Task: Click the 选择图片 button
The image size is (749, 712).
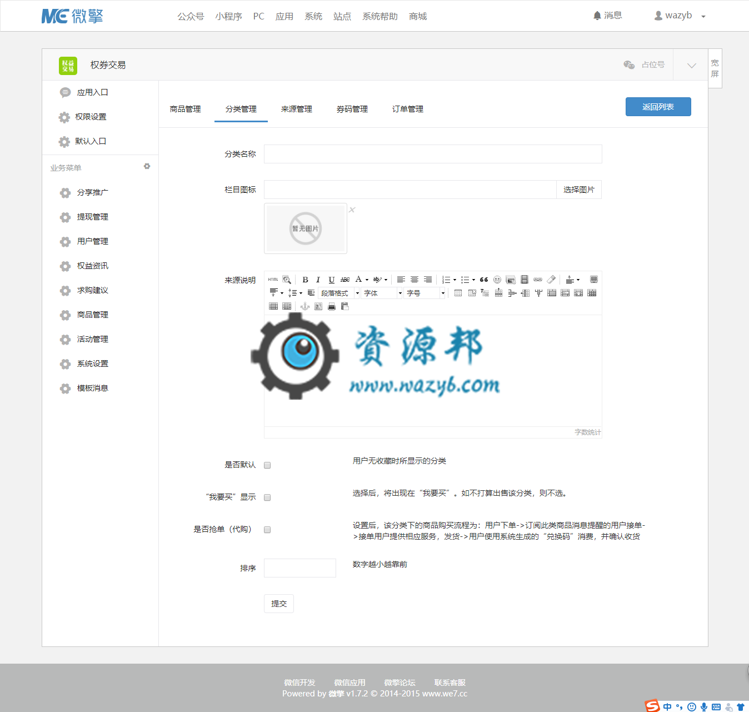Action: pyautogui.click(x=579, y=190)
